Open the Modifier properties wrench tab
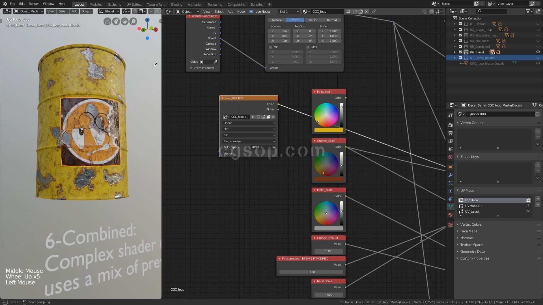This screenshot has width=543, height=305. [451, 175]
